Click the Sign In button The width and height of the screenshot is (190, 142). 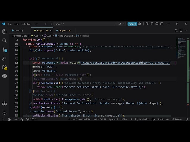click(x=132, y=24)
